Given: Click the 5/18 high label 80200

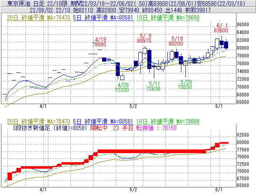Looking at the screenshot, I should 176,44.
